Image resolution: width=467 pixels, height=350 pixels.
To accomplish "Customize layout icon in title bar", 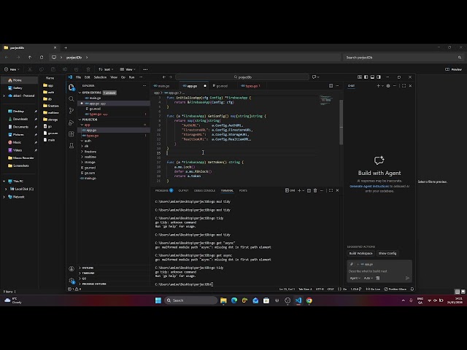I will coord(360,77).
